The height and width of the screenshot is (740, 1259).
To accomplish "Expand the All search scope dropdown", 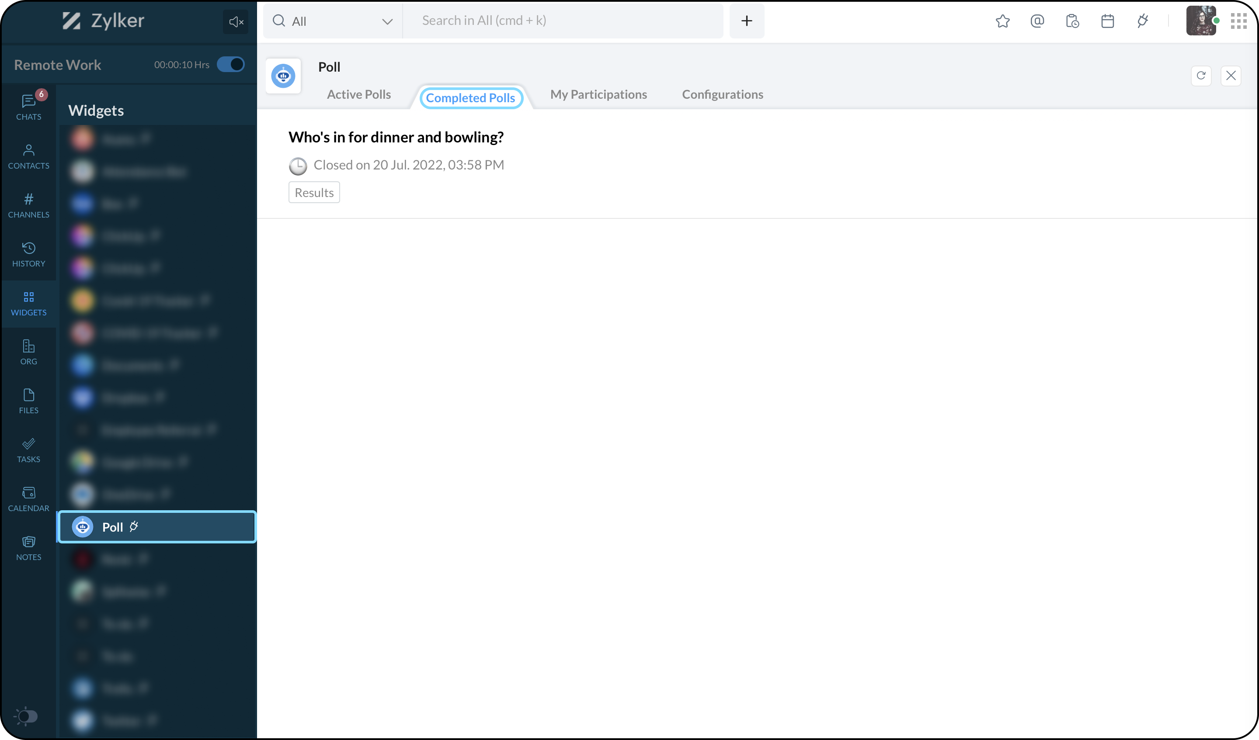I will (x=332, y=21).
